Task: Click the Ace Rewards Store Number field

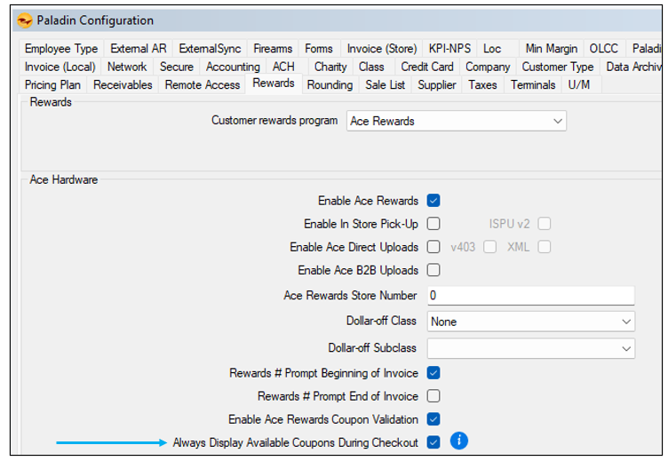Action: tap(530, 295)
